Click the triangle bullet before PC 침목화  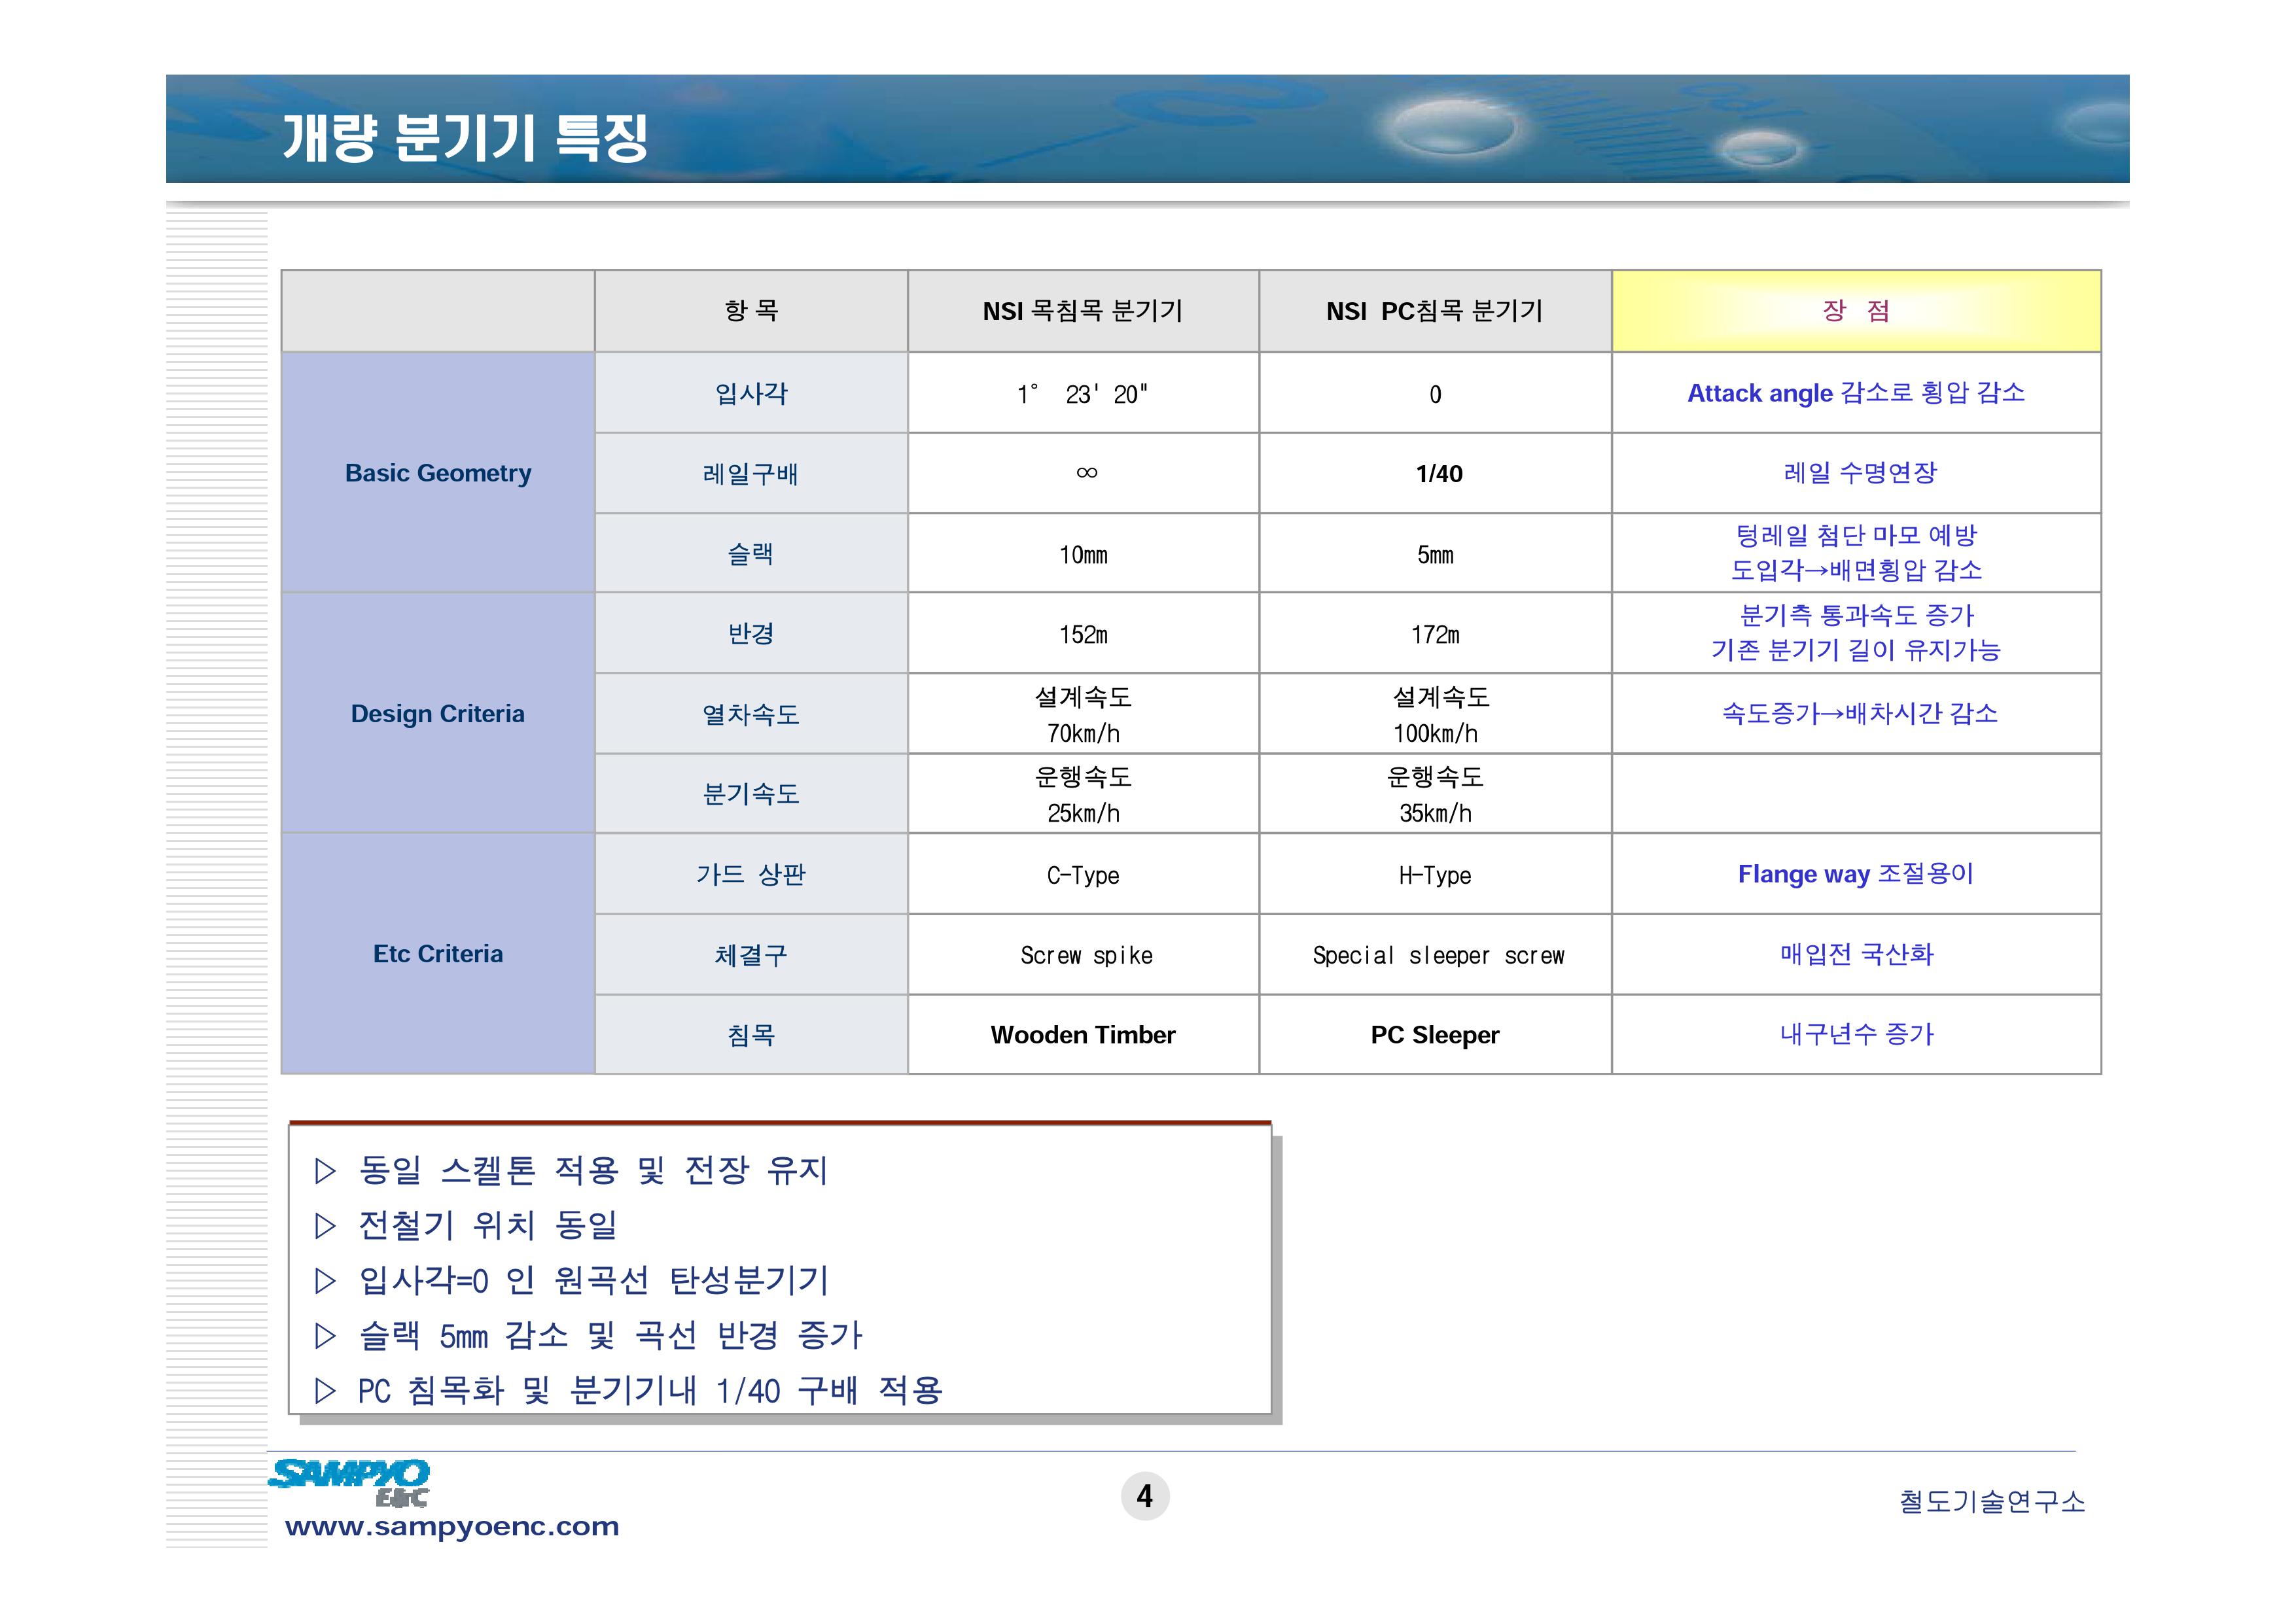coord(325,1391)
